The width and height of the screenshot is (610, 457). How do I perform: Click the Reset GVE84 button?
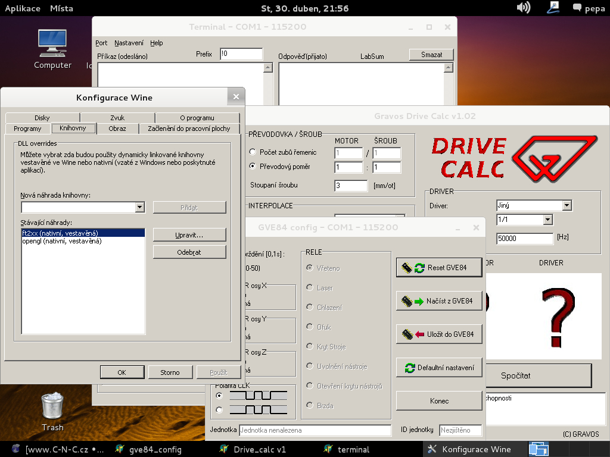pyautogui.click(x=439, y=268)
